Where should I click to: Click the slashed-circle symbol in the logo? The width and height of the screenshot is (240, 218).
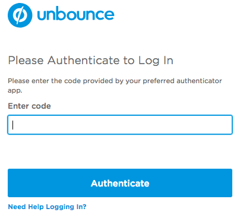[x=20, y=15]
